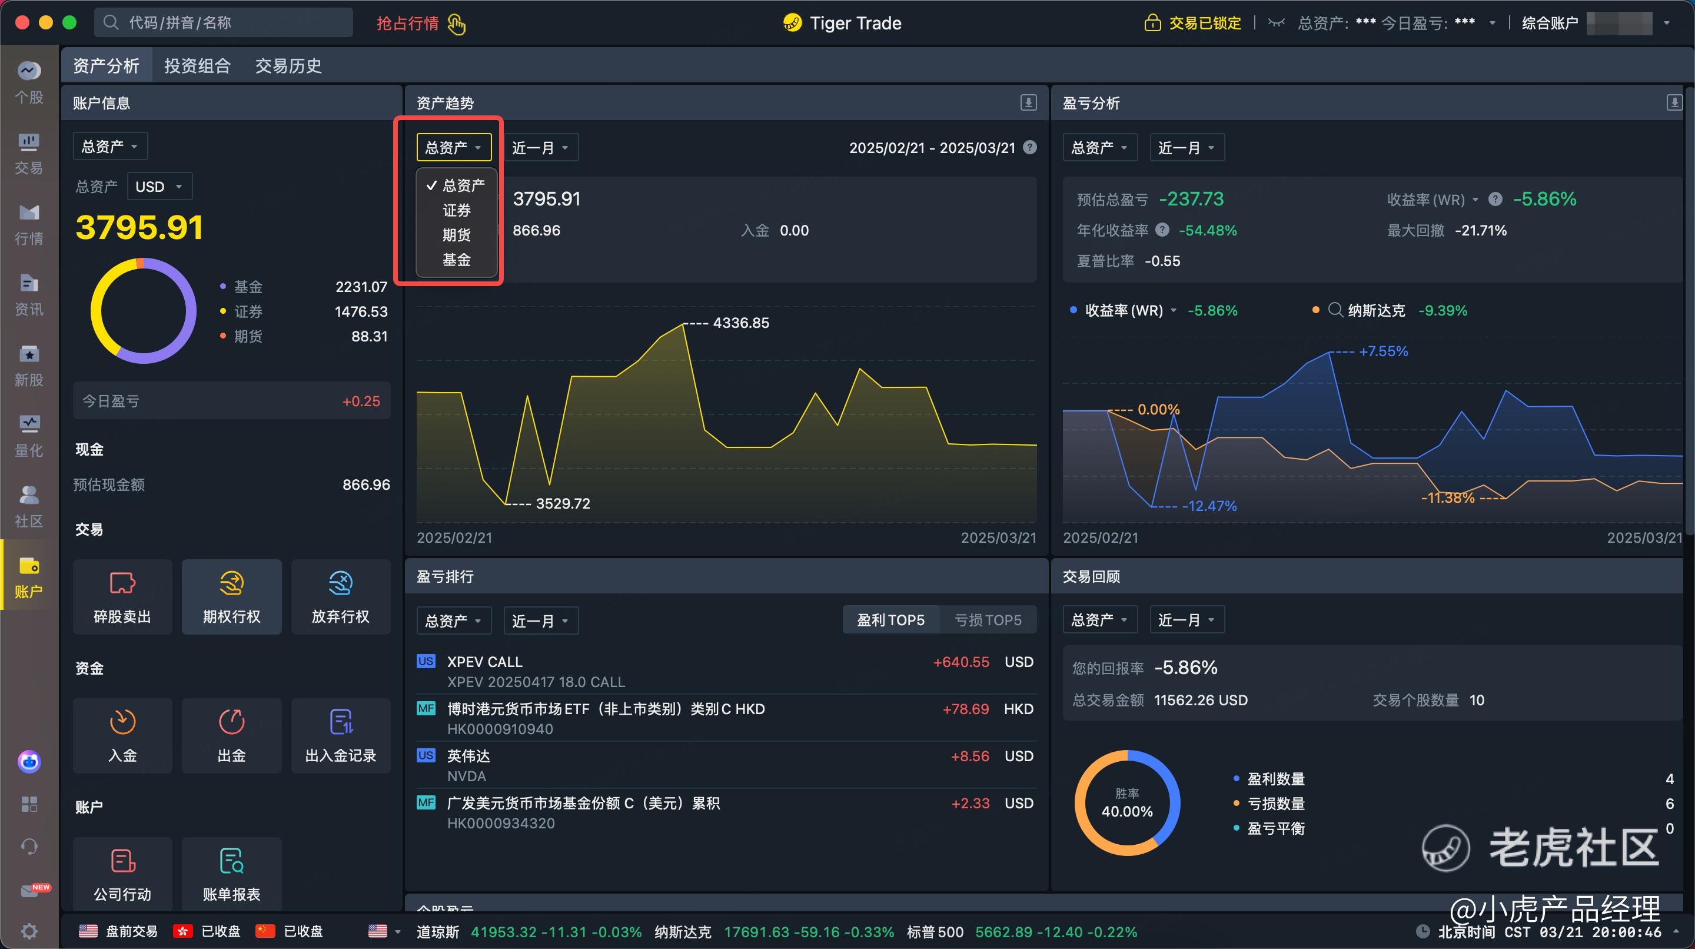Open 近一月 dropdown in 交易回顾

click(1187, 619)
